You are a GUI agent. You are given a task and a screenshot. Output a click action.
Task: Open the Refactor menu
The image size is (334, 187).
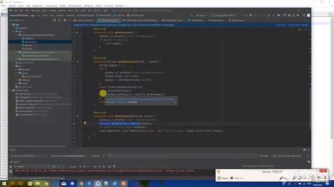(x=62, y=10)
